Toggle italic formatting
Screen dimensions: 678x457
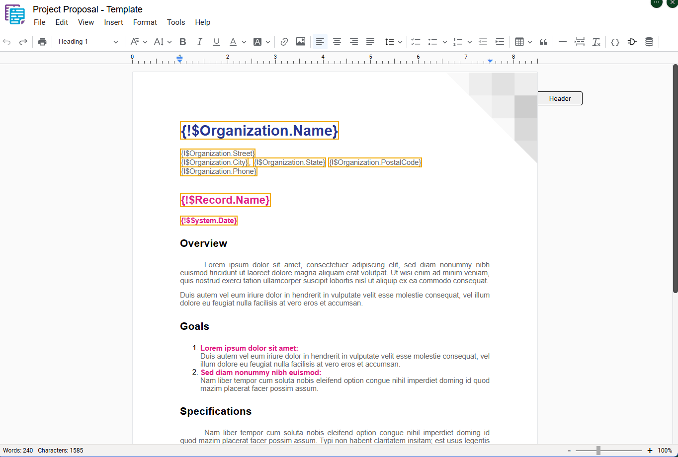point(199,42)
